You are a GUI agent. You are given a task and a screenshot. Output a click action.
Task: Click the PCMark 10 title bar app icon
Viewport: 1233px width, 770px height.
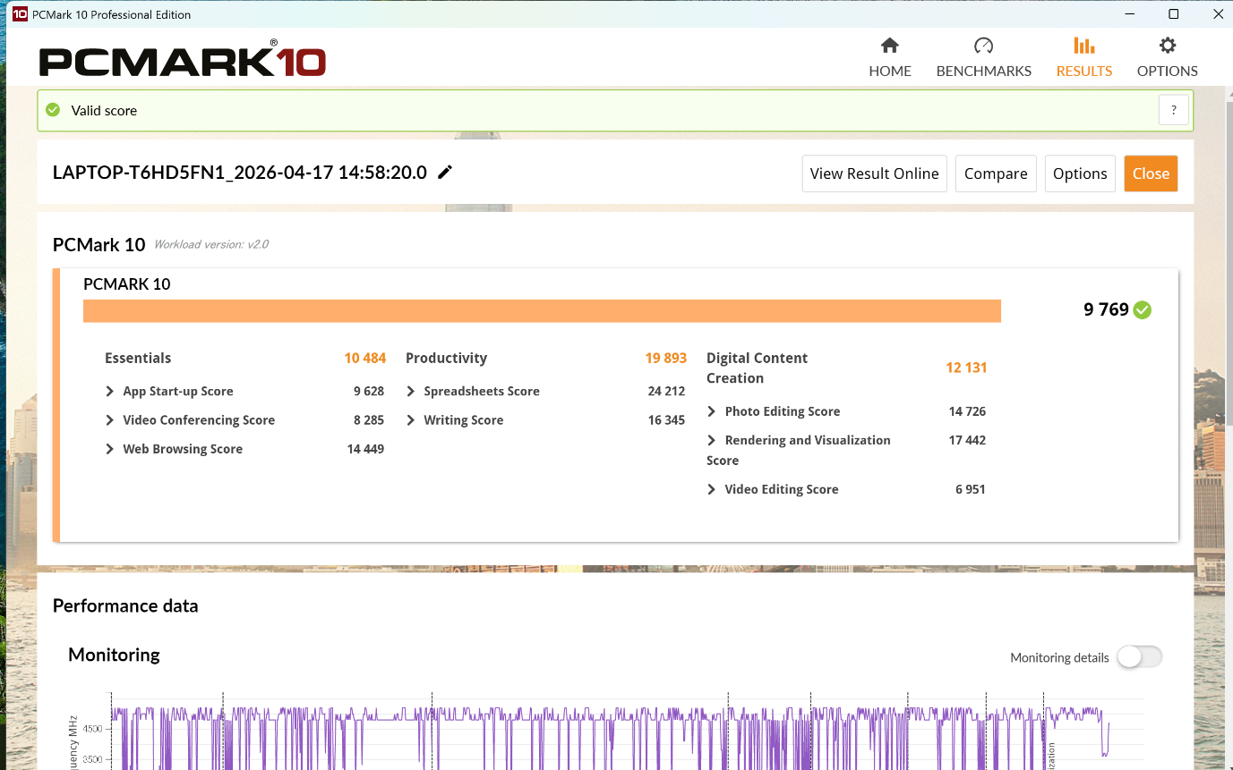(x=20, y=14)
